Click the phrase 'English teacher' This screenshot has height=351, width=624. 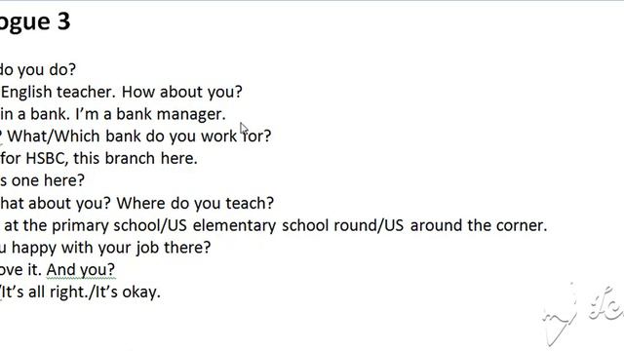pyautogui.click(x=58, y=92)
